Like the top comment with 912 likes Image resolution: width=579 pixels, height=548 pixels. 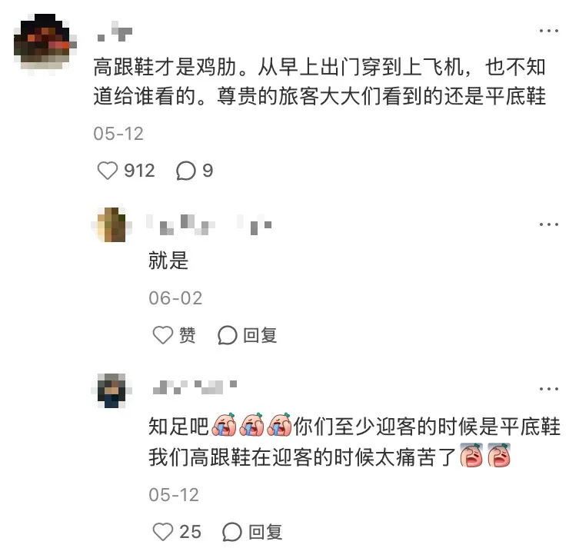coord(108,171)
